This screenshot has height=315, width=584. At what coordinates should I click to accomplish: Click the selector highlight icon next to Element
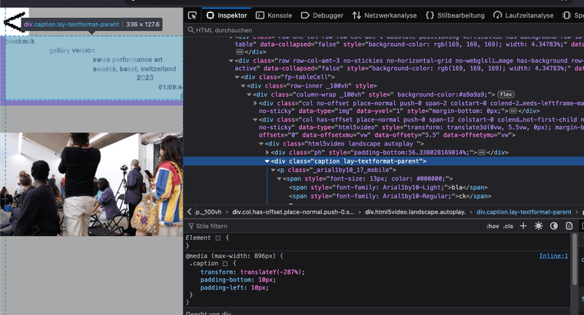click(218, 238)
